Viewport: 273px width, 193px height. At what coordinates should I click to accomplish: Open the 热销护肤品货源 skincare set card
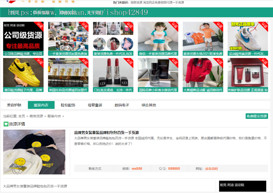coord(248,75)
